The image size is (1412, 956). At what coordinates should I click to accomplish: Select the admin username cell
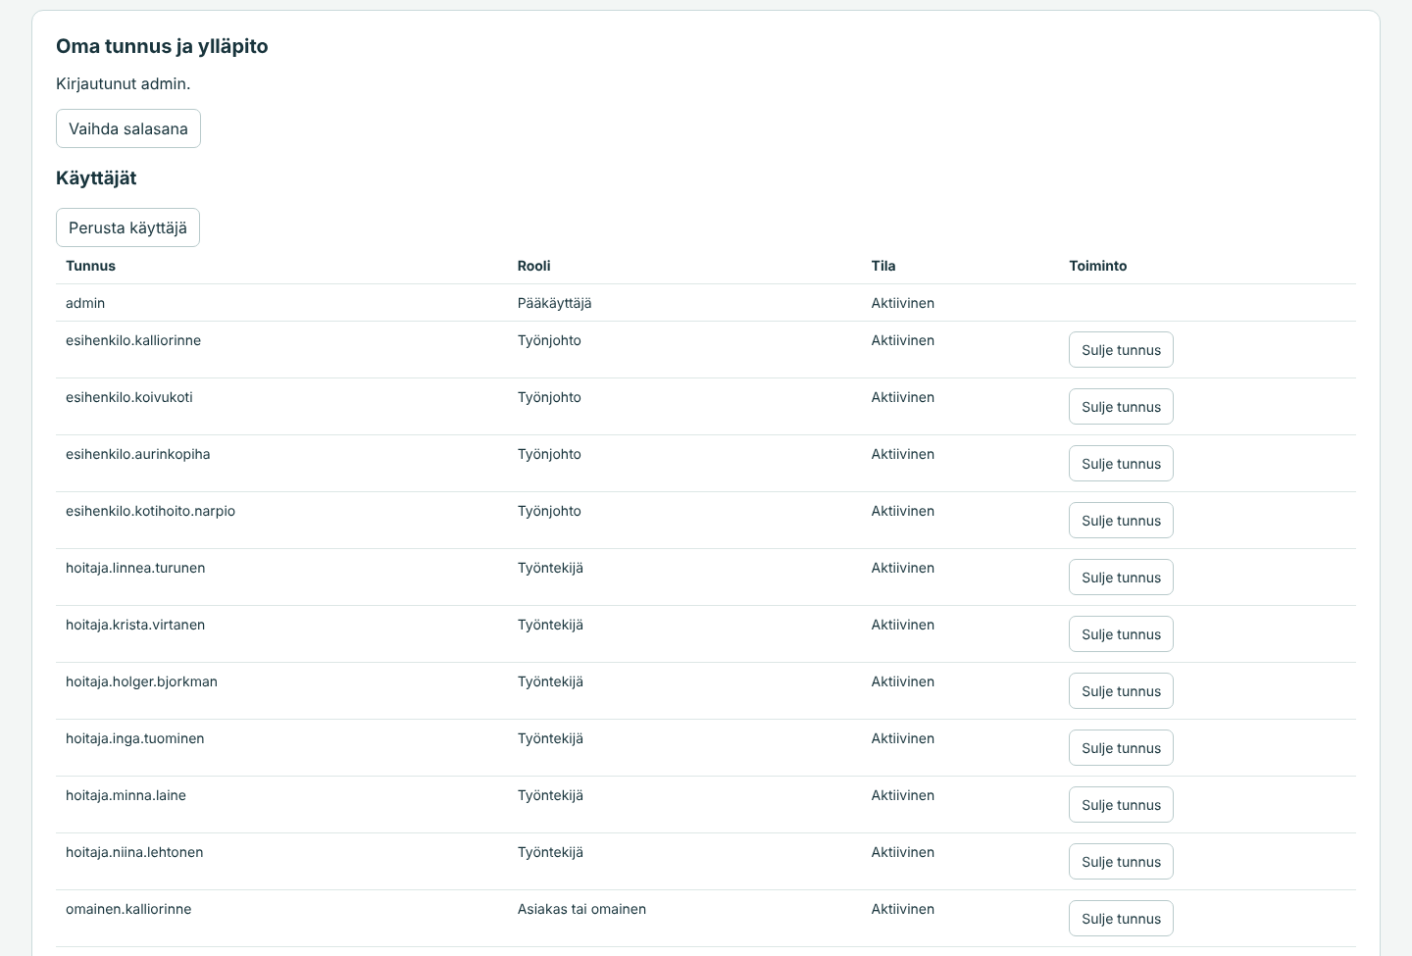tap(85, 303)
